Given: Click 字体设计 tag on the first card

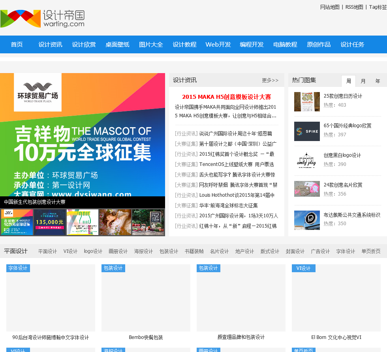Looking at the screenshot, I should tap(18, 268).
